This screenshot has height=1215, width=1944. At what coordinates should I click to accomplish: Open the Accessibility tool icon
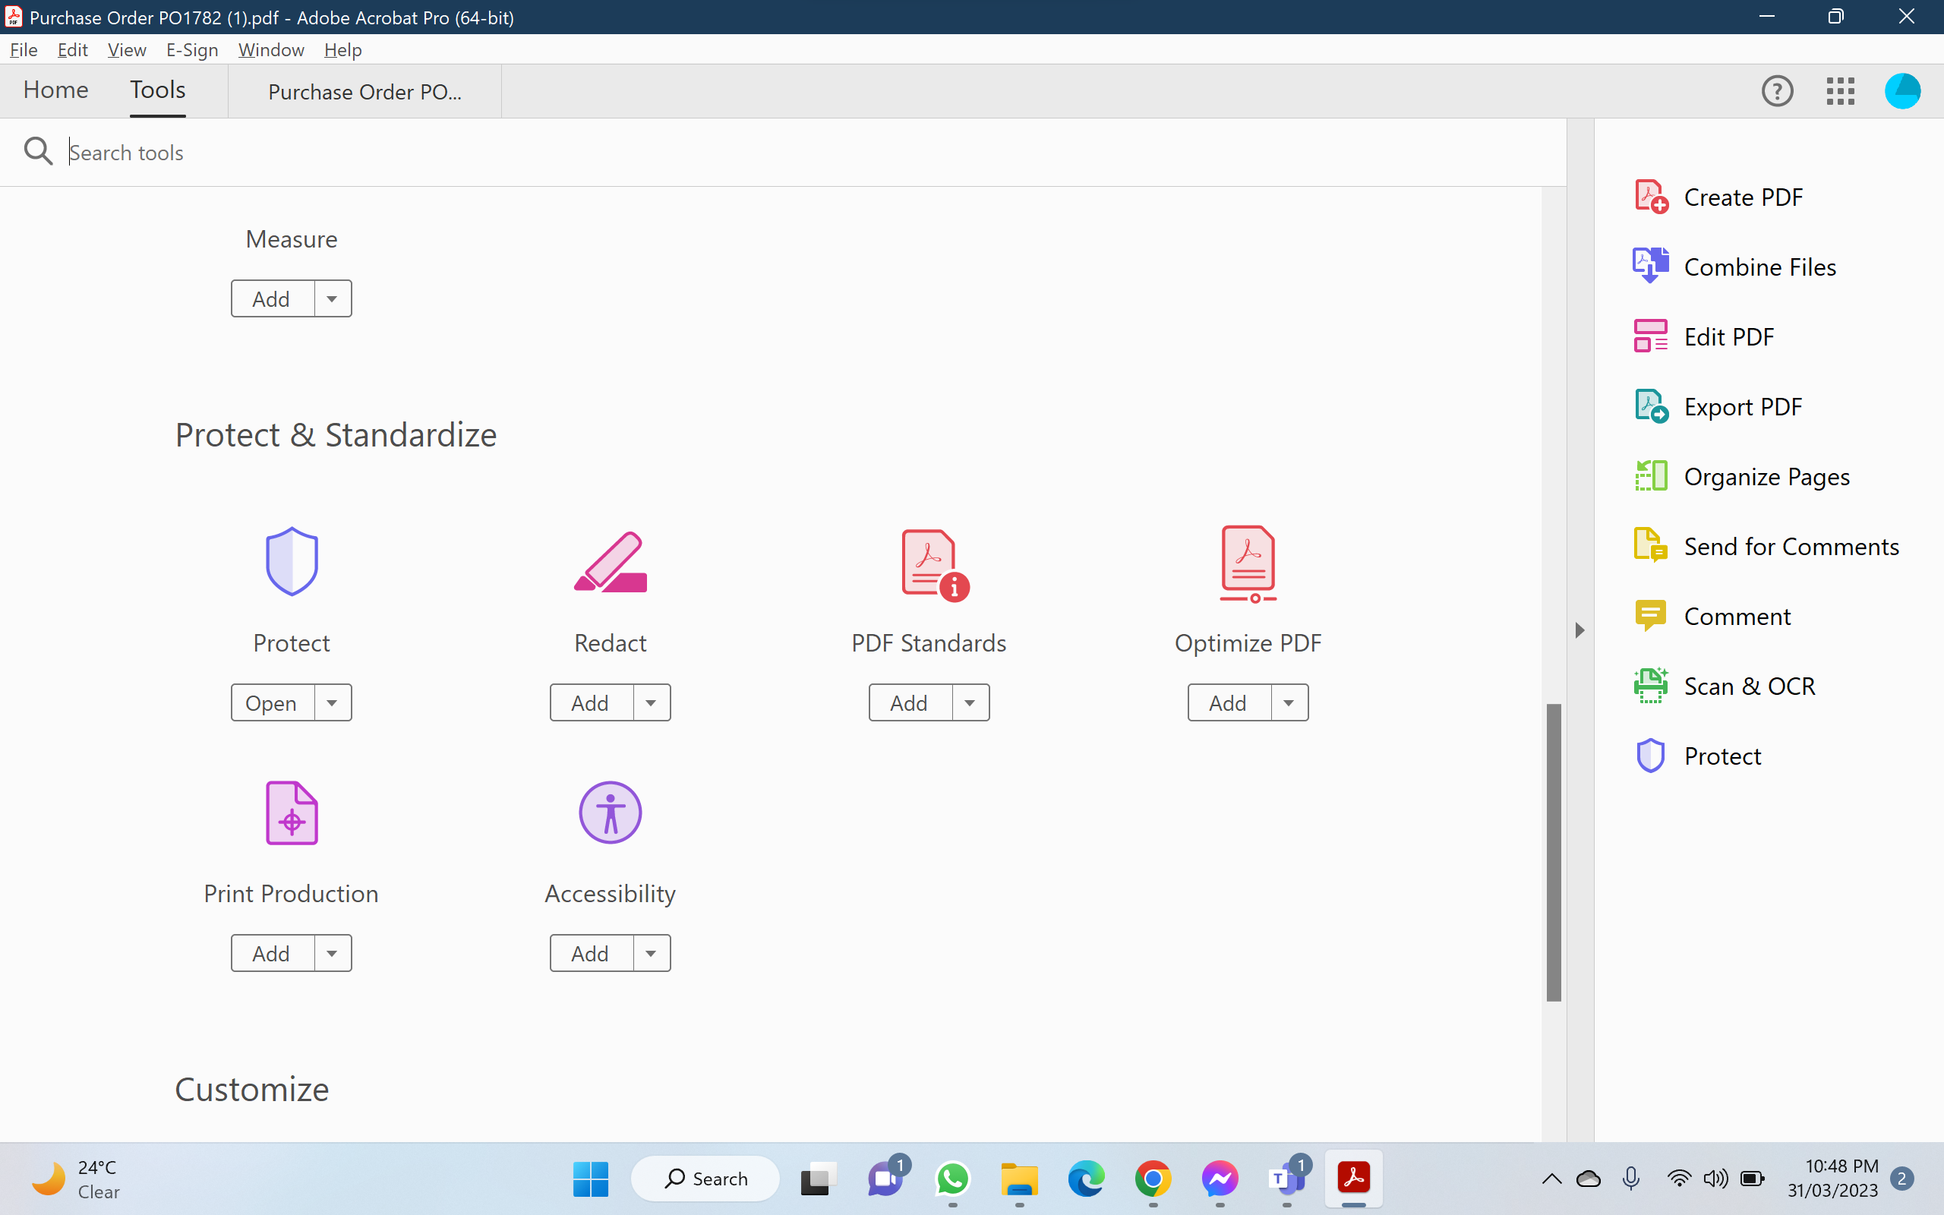pyautogui.click(x=610, y=813)
